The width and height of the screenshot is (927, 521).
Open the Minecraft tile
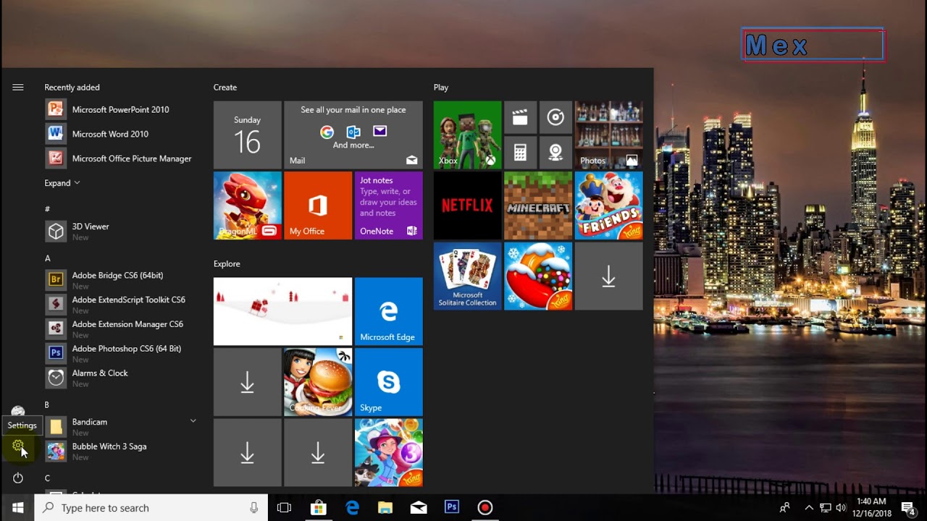pos(538,206)
